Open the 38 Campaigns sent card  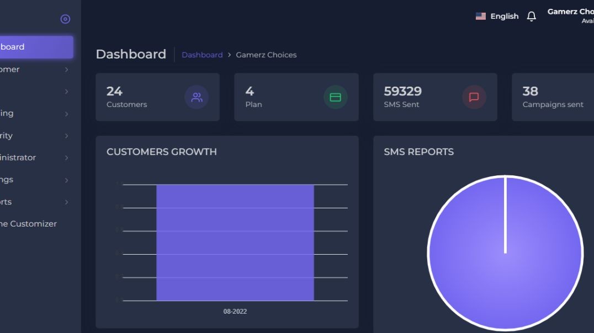point(552,97)
